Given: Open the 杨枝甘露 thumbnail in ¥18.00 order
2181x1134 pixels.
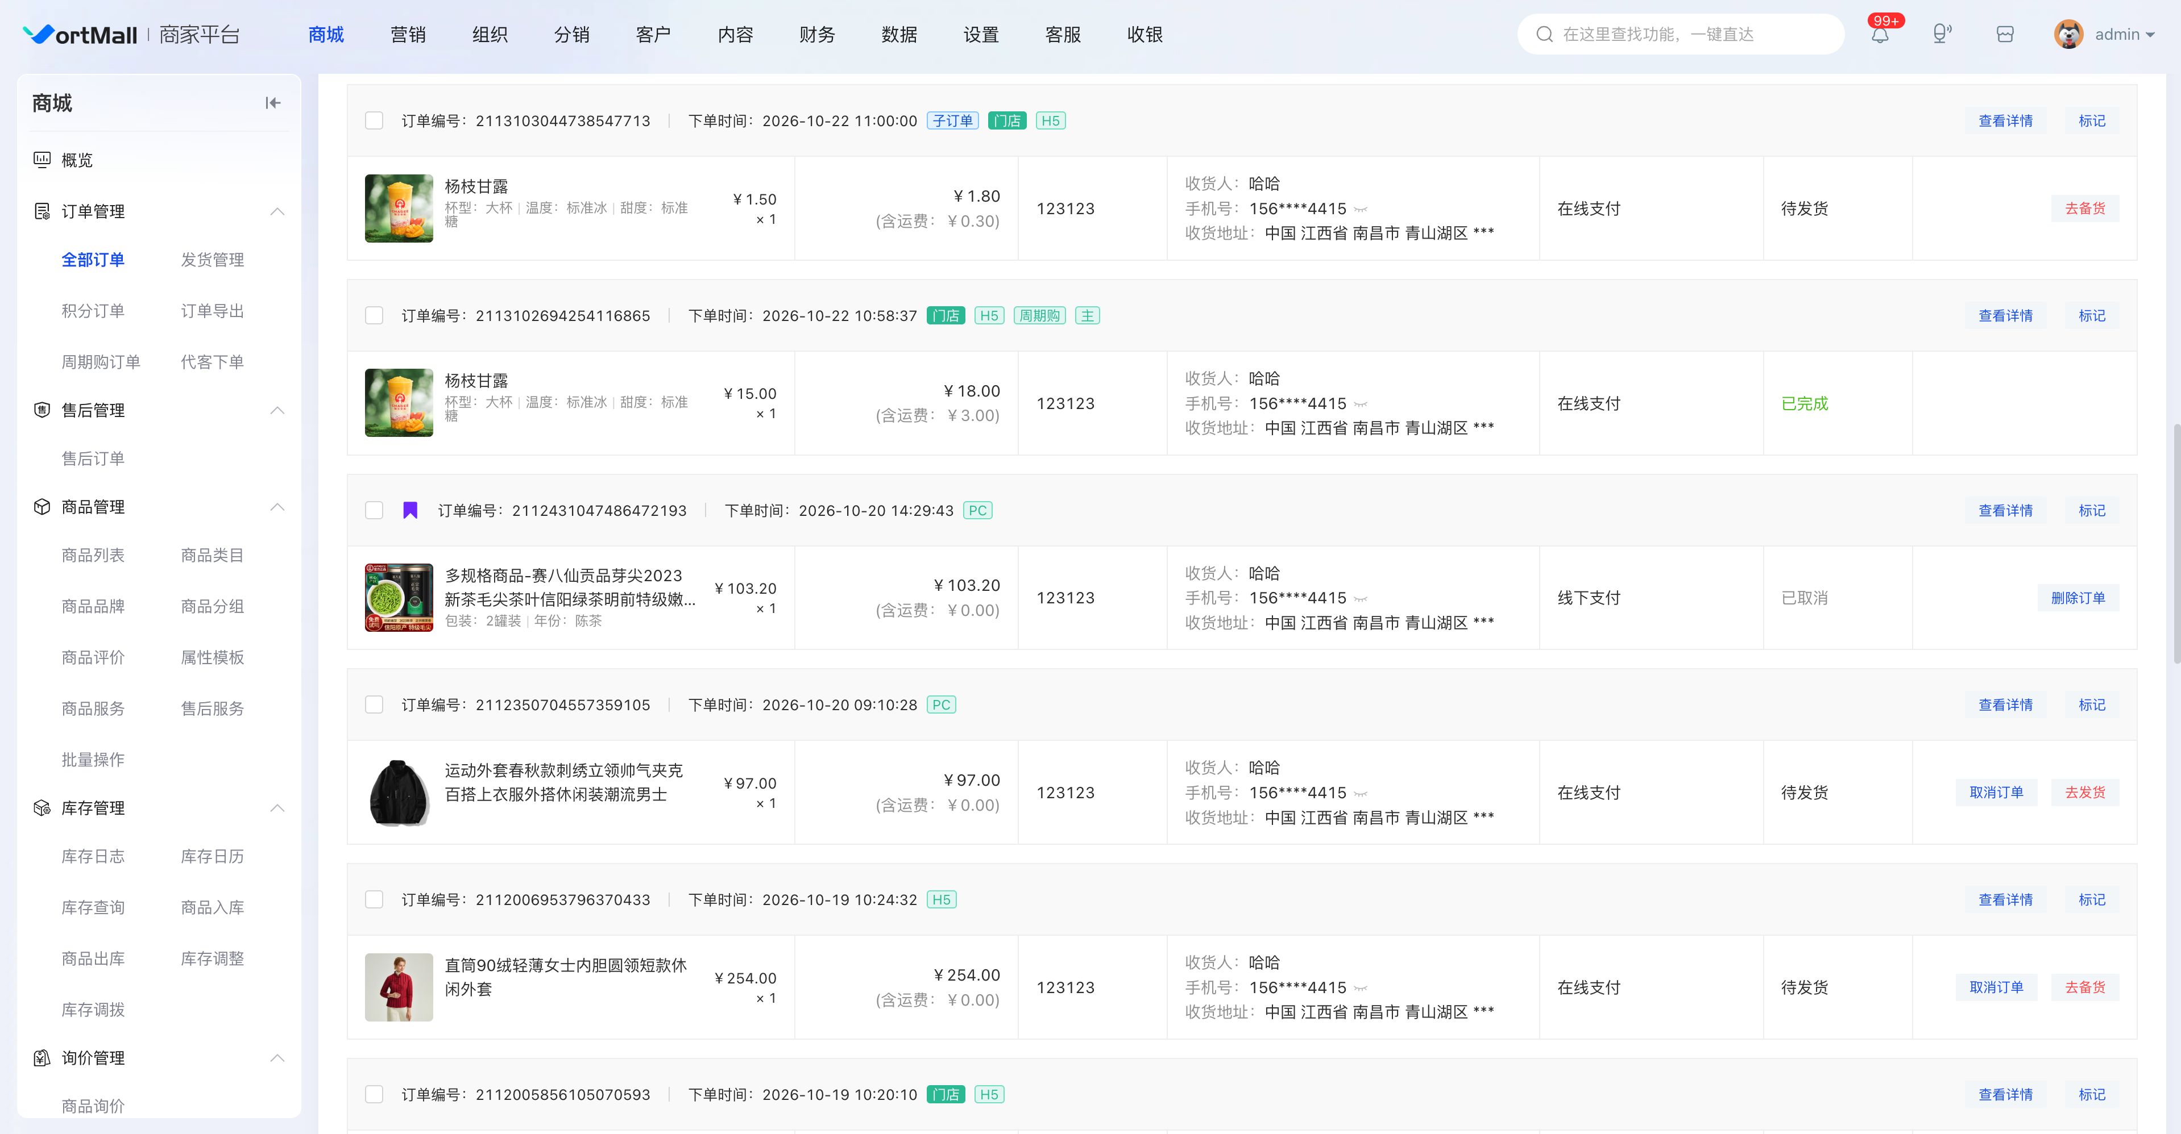Looking at the screenshot, I should [x=399, y=403].
